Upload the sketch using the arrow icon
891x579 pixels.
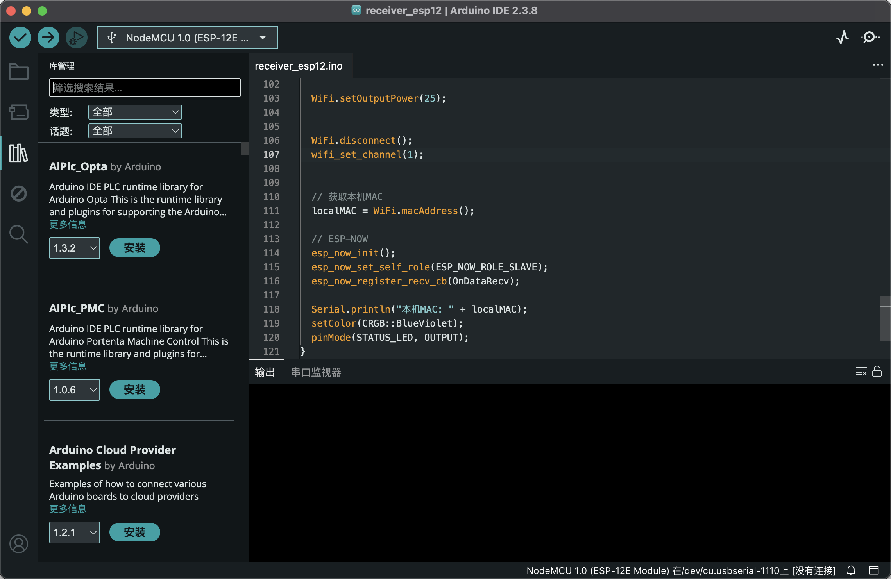coord(48,37)
